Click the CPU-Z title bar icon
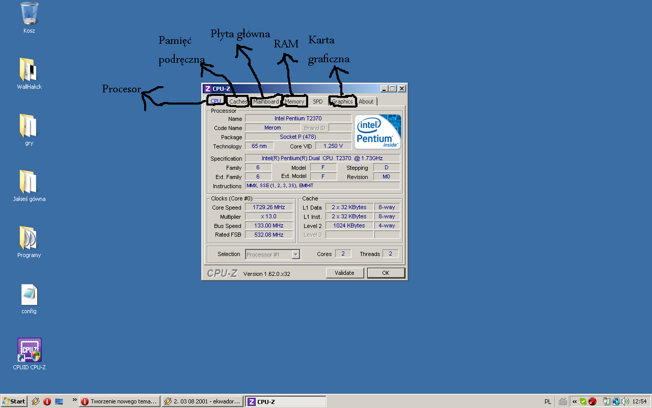 [x=207, y=88]
